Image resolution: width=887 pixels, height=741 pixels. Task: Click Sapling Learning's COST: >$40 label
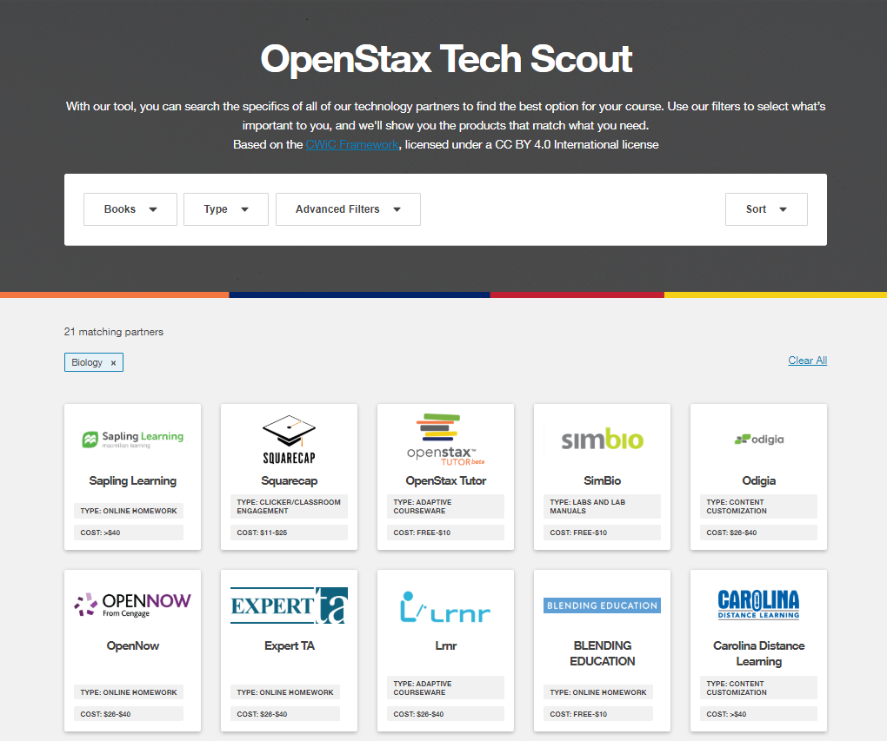click(129, 533)
